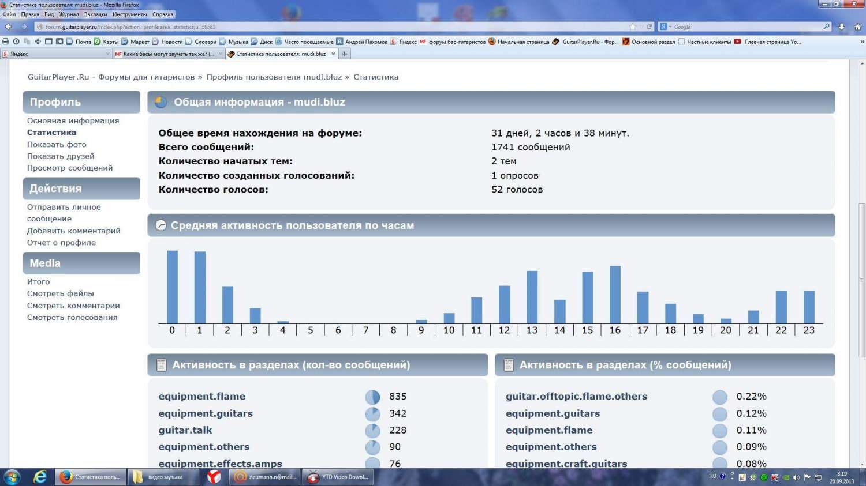Screen dimensions: 866x486
Task: Click the 'GuitarPlayer.Ru - Форумы для гитаристов' breadcrumb
Action: [111, 77]
